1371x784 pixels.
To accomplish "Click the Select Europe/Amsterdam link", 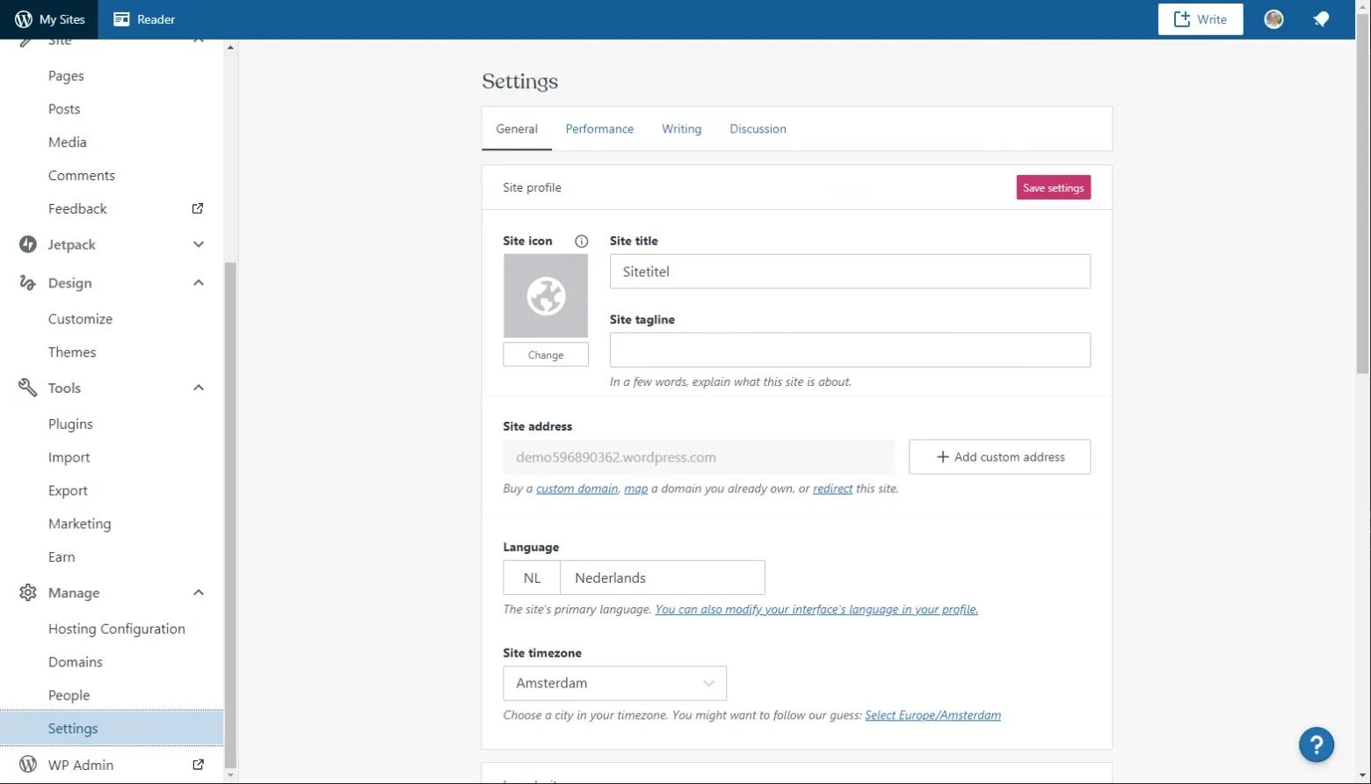I will 932,715.
